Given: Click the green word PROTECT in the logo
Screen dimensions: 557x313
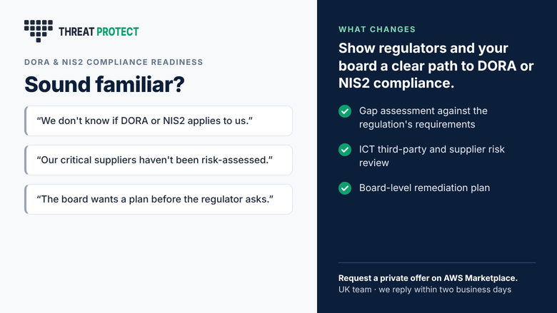Looking at the screenshot, I should click(x=118, y=31).
